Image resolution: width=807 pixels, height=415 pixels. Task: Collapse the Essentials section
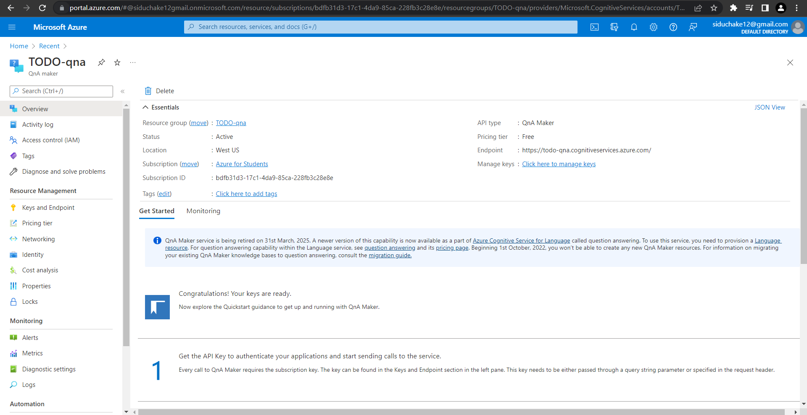coord(145,107)
